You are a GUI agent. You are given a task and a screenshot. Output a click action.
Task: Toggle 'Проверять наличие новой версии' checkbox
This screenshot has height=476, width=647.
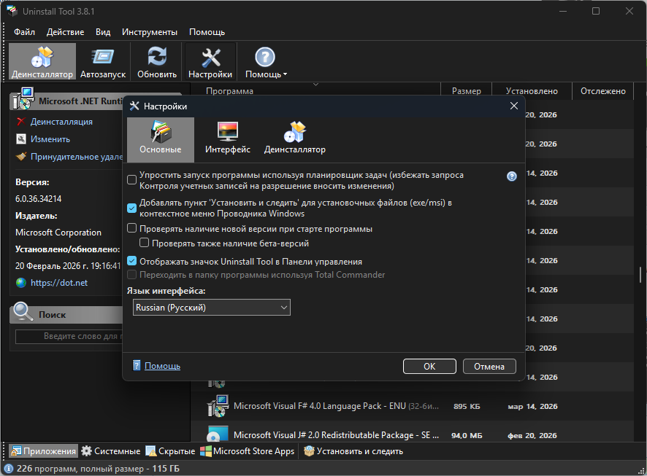point(132,229)
